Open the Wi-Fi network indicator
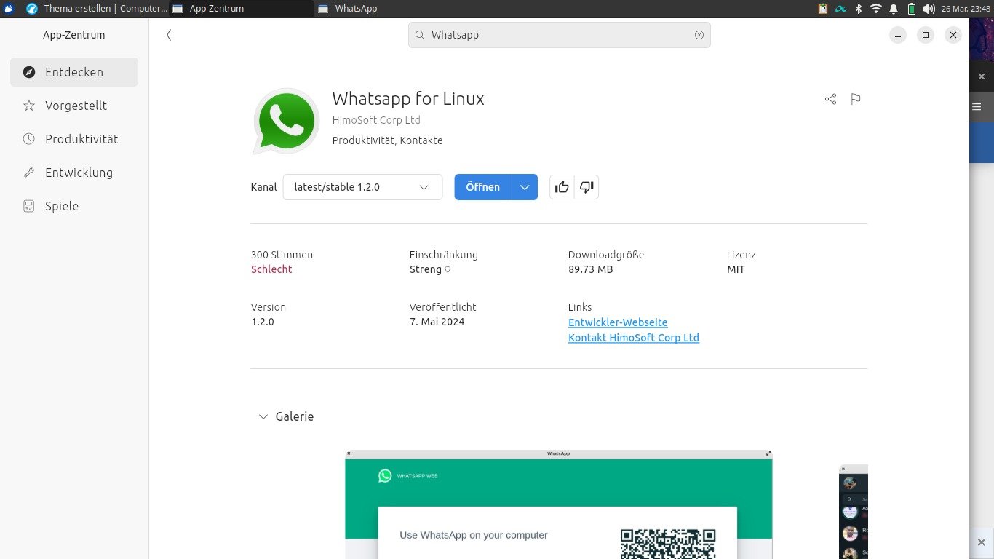Image resolution: width=994 pixels, height=559 pixels. click(x=876, y=9)
